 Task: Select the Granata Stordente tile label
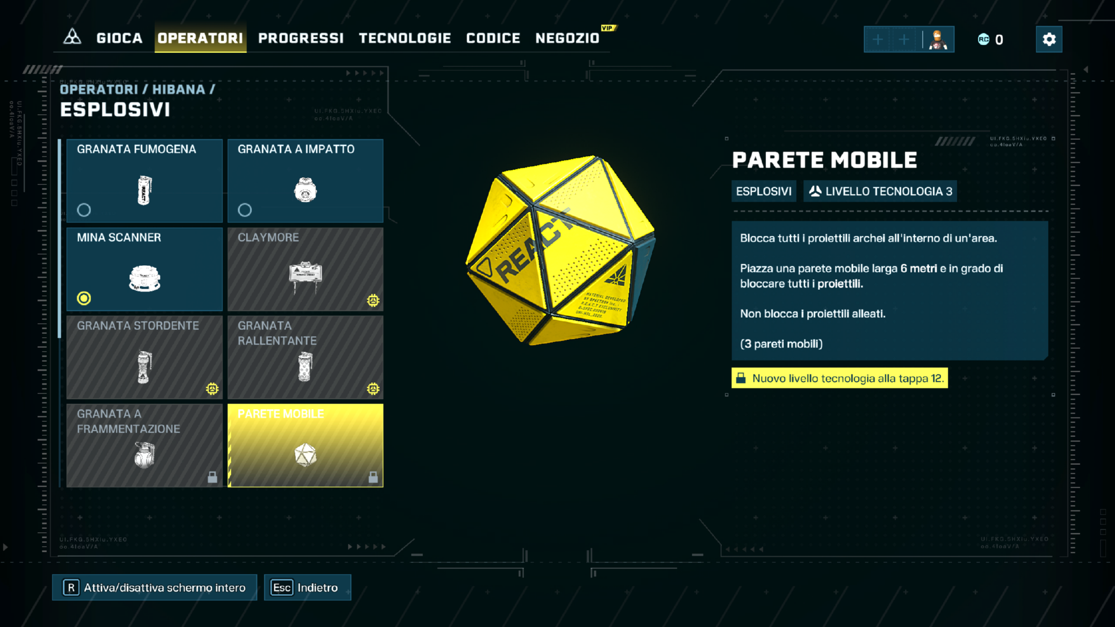[138, 325]
